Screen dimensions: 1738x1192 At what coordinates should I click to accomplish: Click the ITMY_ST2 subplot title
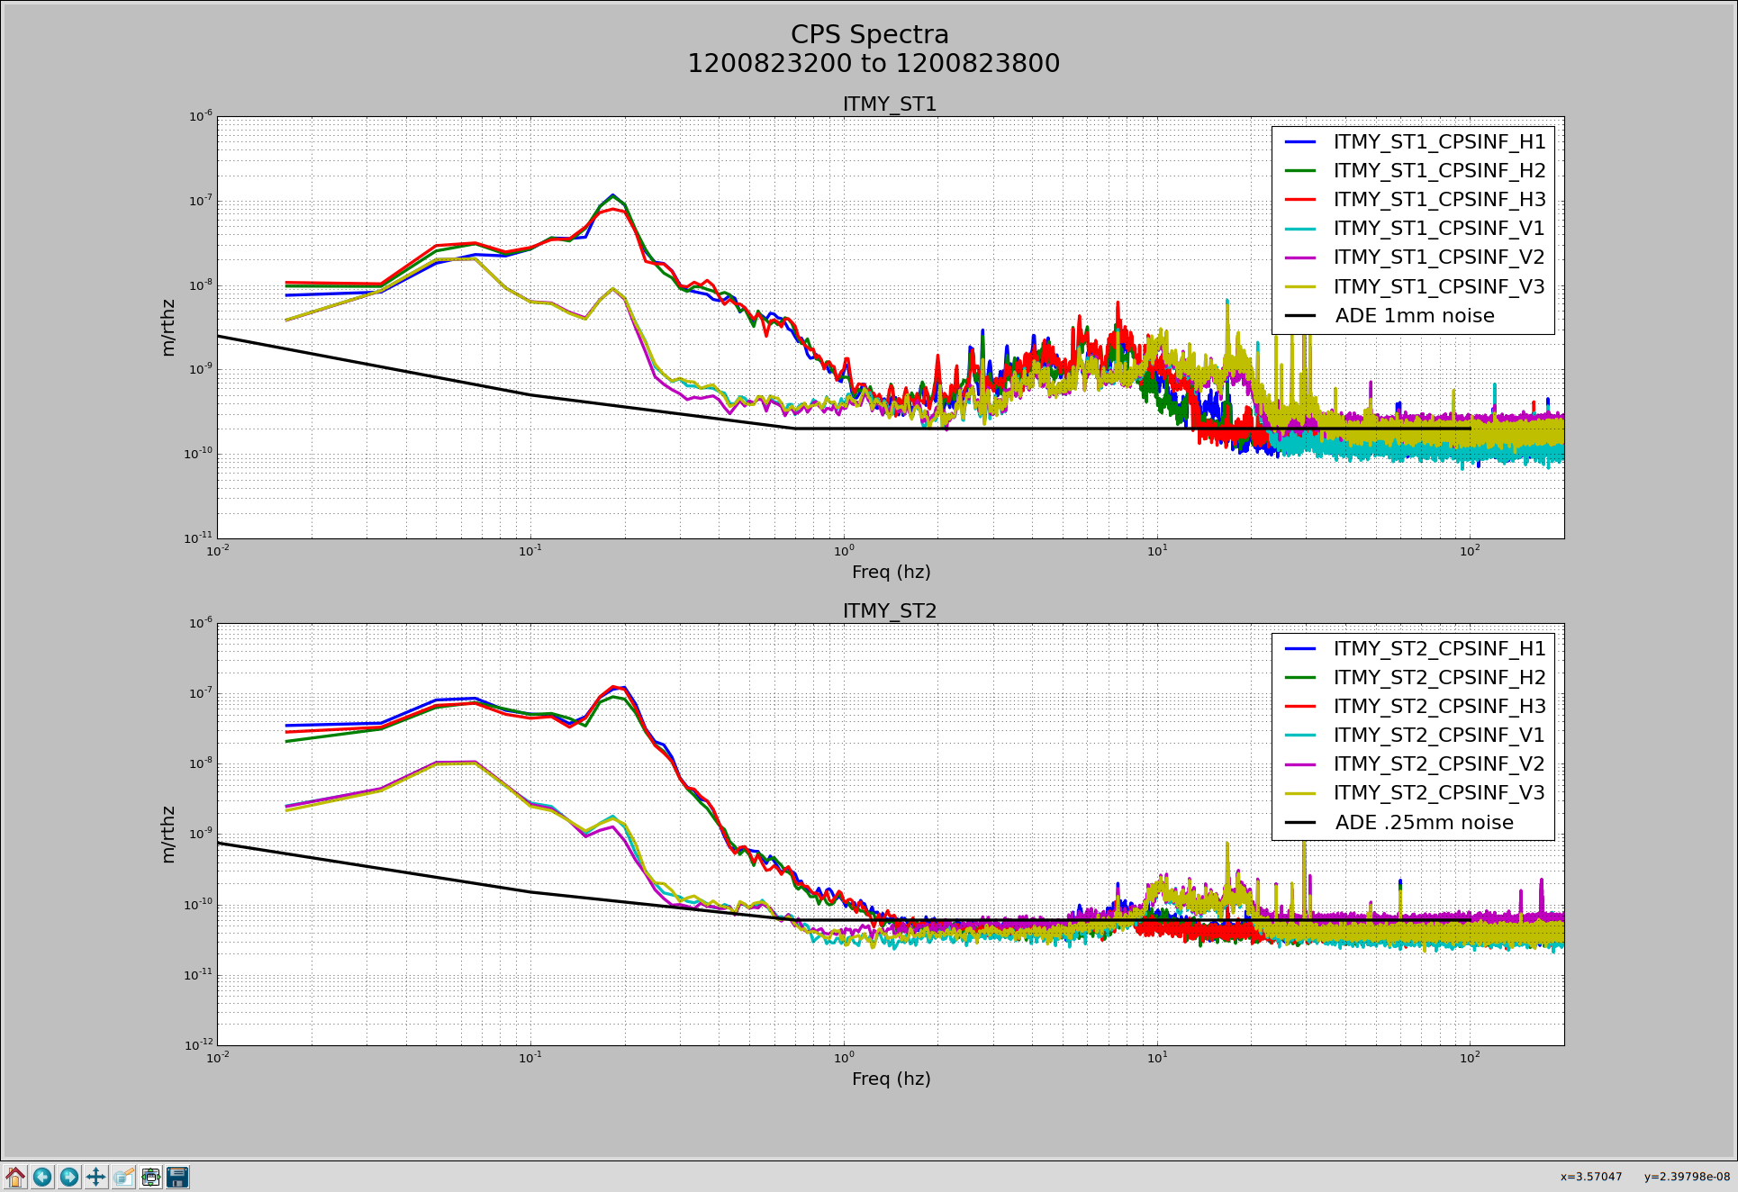tap(889, 611)
